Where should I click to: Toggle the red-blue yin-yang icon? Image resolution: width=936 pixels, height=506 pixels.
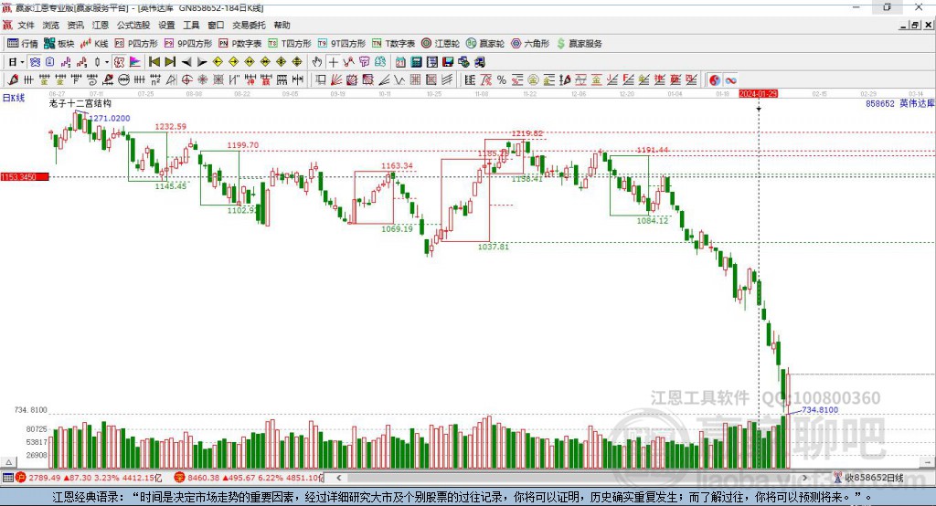coord(715,80)
